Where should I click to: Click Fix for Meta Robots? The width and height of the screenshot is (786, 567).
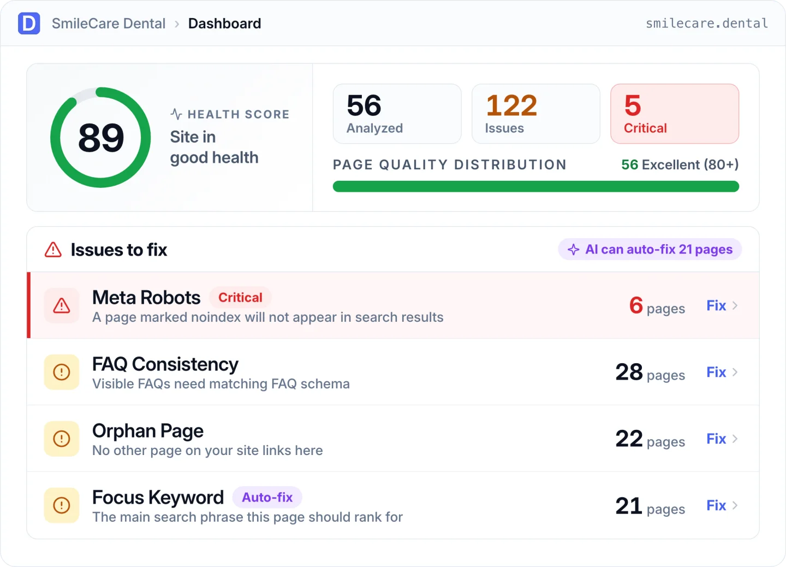716,305
